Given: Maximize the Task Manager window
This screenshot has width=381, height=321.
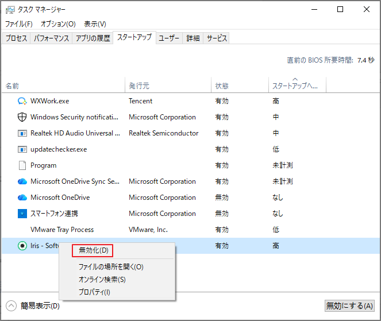Looking at the screenshot, I should click(340, 9).
